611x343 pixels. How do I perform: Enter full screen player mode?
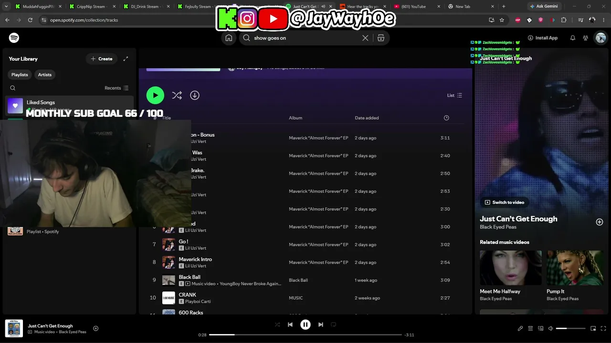coord(604,328)
